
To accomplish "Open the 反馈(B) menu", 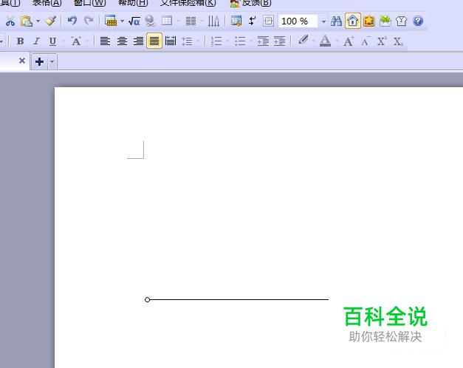I will [250, 3].
